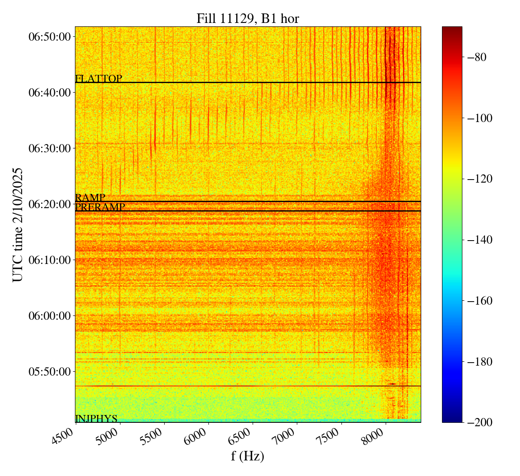
Task: Select the PRERAMP marker label
Action: (x=100, y=207)
